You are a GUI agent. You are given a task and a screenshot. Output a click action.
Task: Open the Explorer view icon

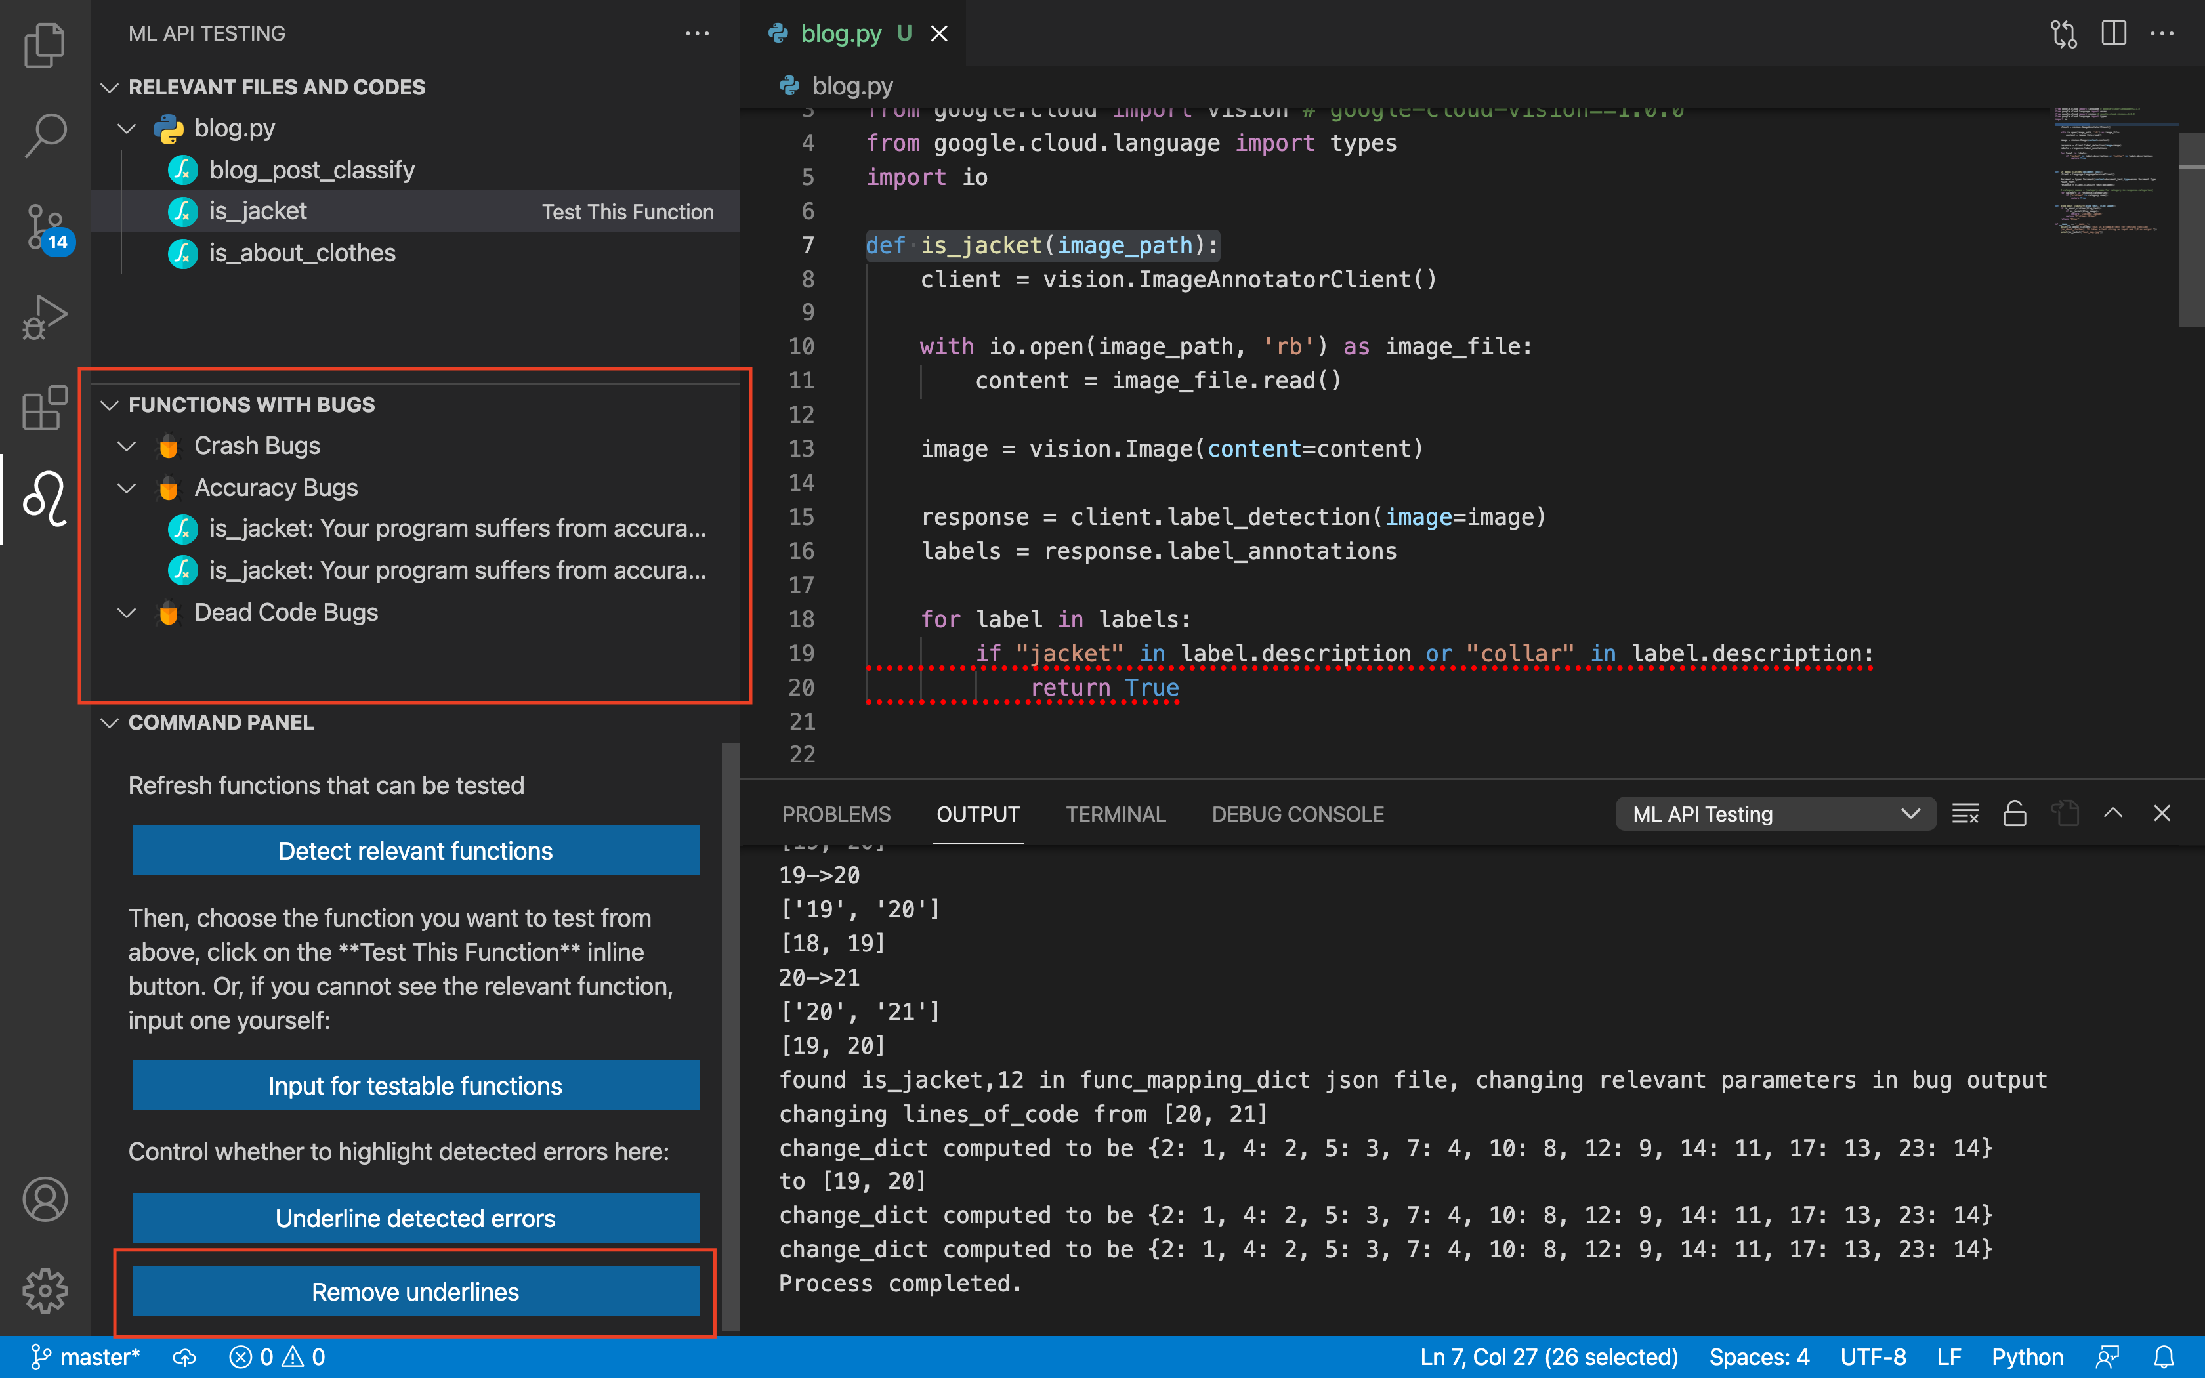(44, 44)
